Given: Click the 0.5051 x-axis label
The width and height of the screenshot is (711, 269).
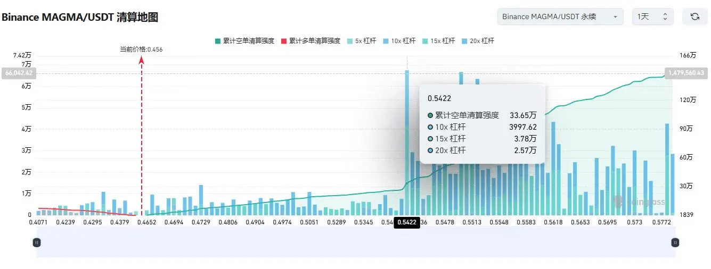Looking at the screenshot, I should pyautogui.click(x=309, y=222).
